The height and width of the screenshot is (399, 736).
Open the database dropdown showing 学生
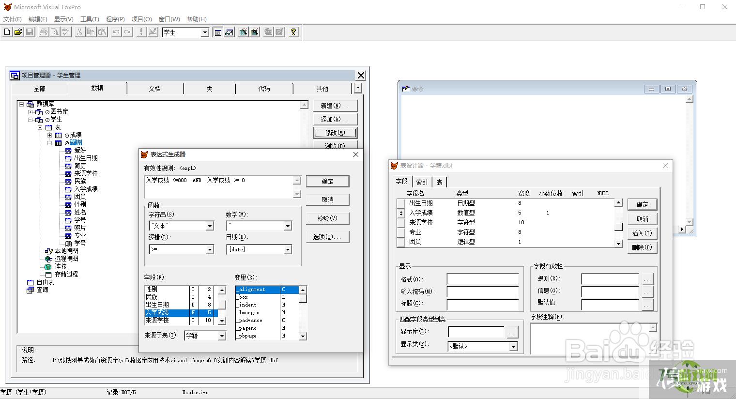pos(205,32)
